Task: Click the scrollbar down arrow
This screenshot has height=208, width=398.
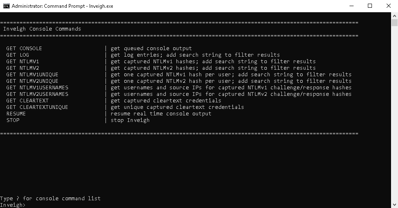Action: (x=394, y=204)
